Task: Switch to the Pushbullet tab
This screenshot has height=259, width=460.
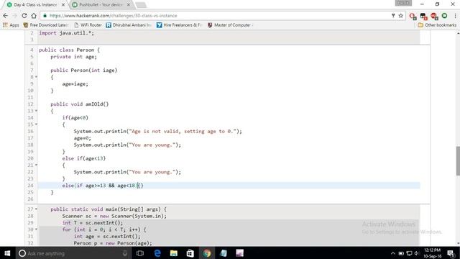Action: point(101,5)
